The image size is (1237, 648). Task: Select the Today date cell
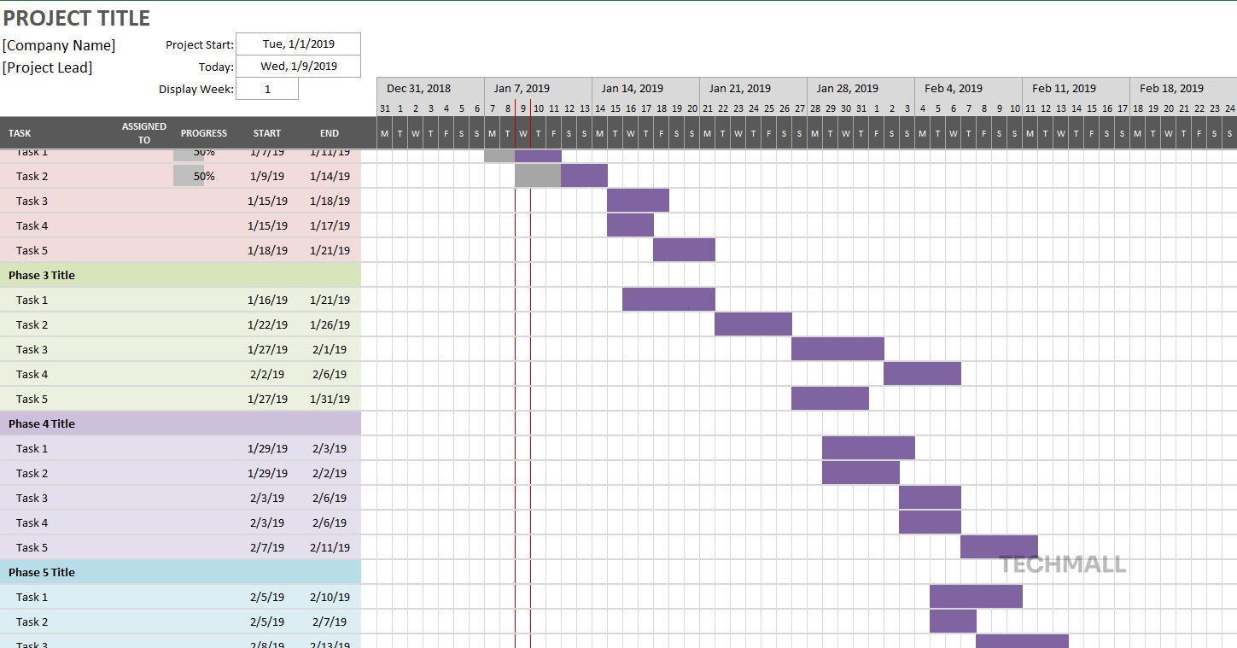(298, 66)
